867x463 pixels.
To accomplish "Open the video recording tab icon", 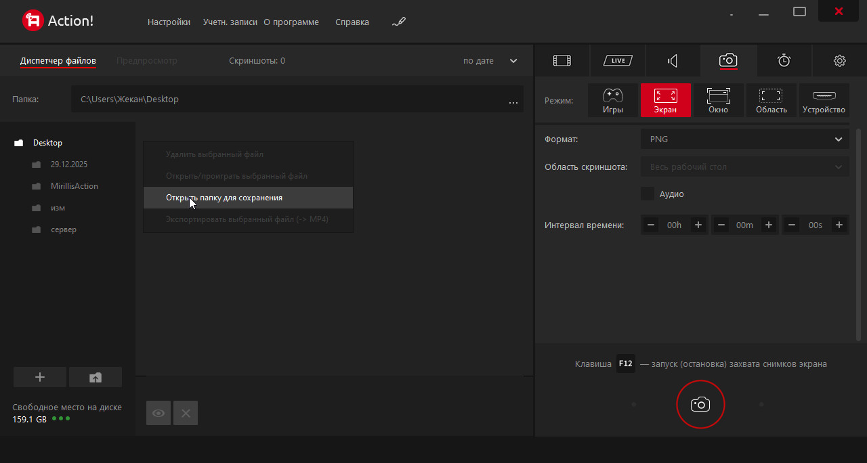I will pos(562,61).
